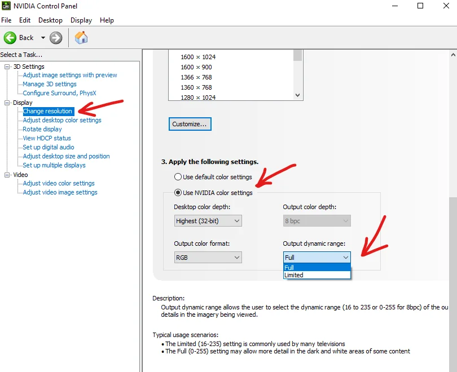The width and height of the screenshot is (457, 372).
Task: Open Adjust desktop color settings link
Action: (62, 120)
